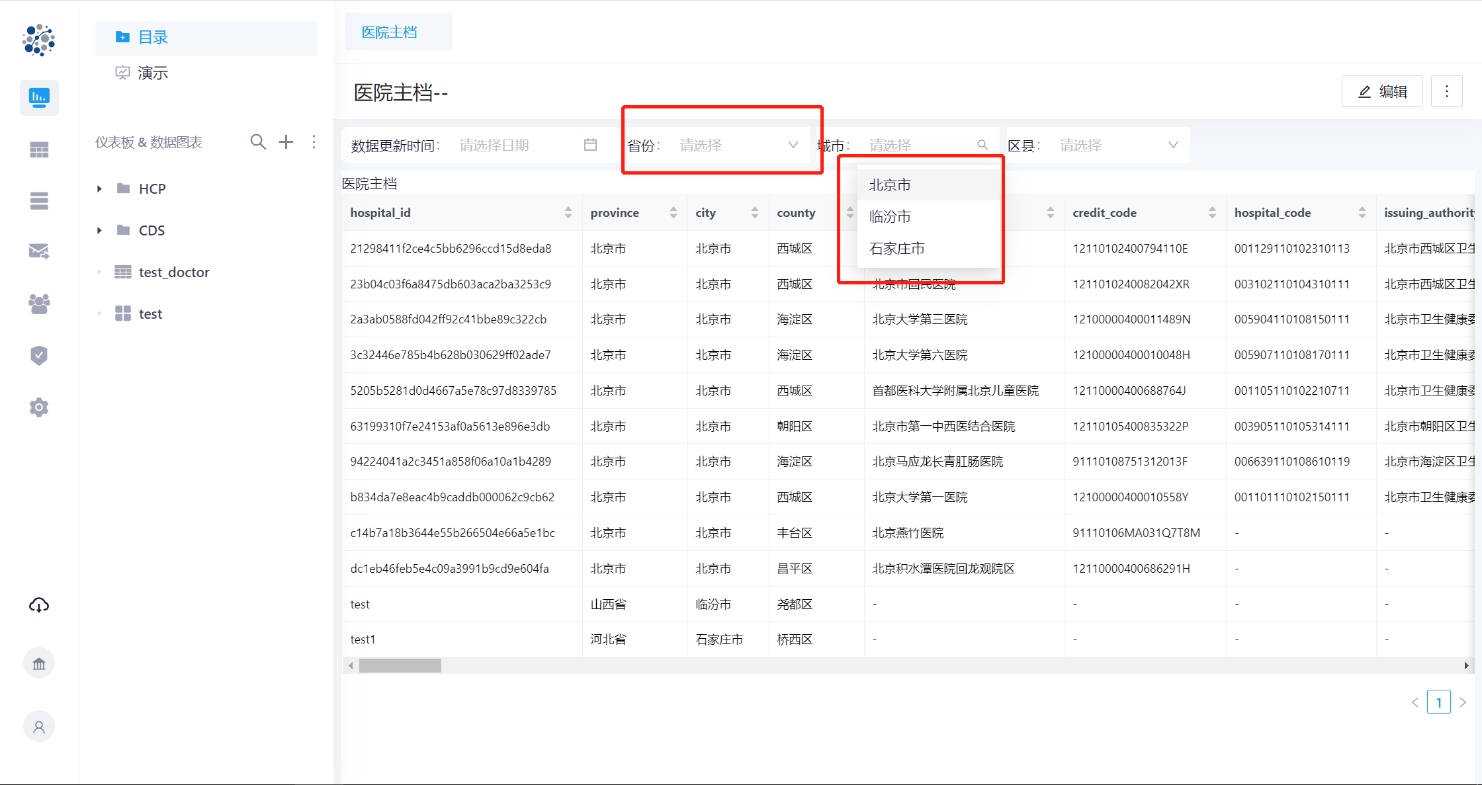
Task: Open the user groups icon in sidebar
Action: (x=39, y=304)
